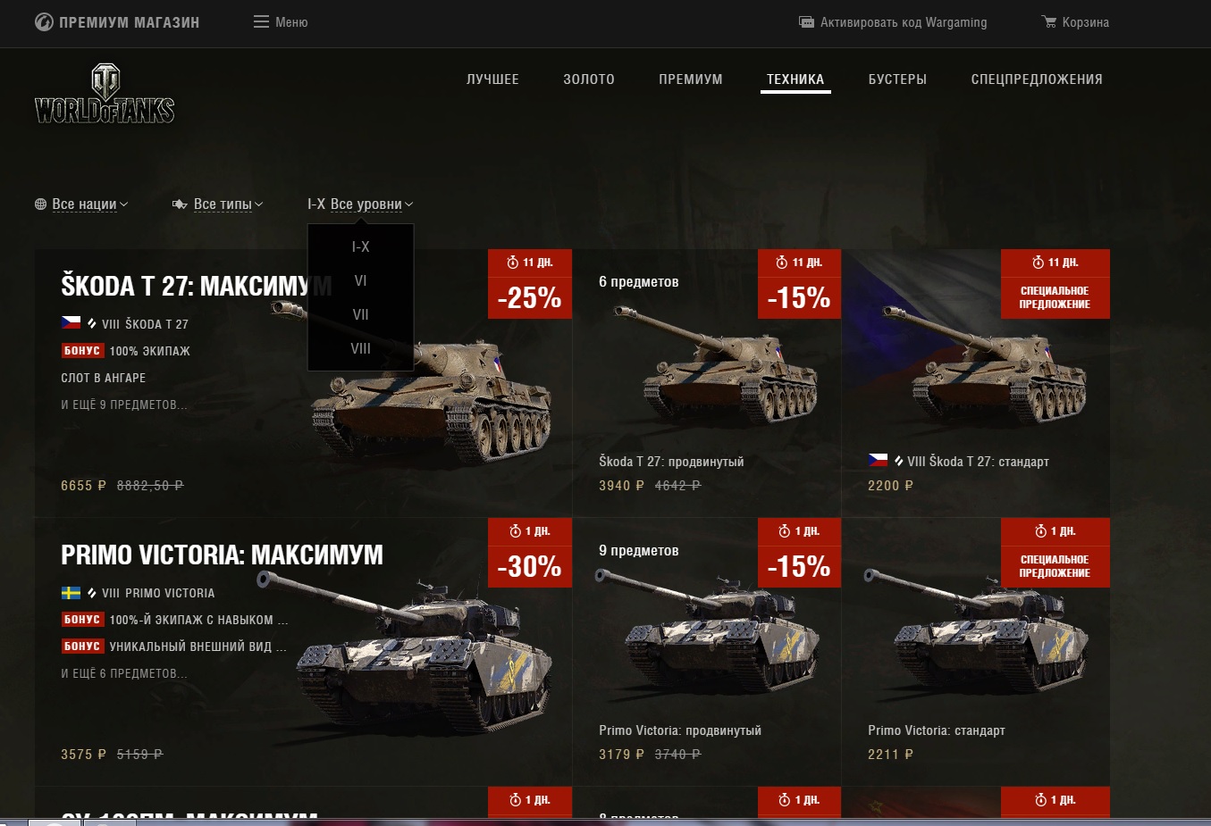1211x826 pixels.
Task: Collapse the Все уровни level dropdown
Action: (360, 204)
